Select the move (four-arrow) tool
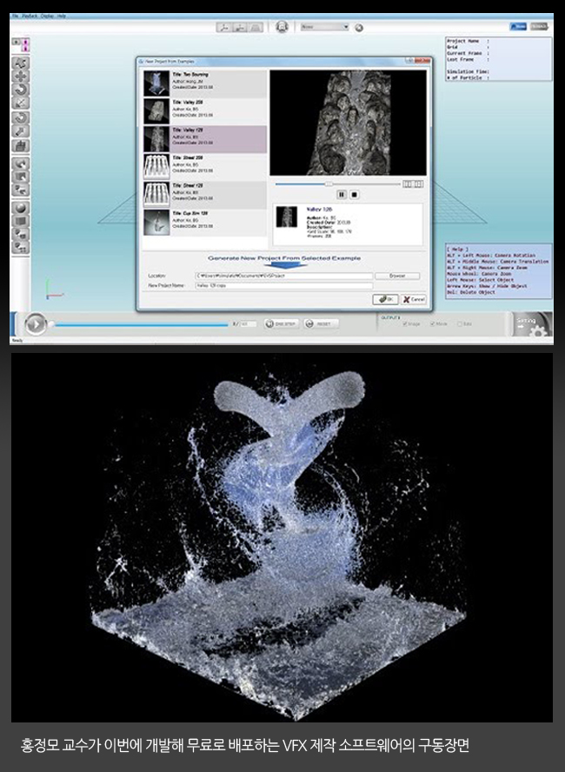 tap(21, 77)
